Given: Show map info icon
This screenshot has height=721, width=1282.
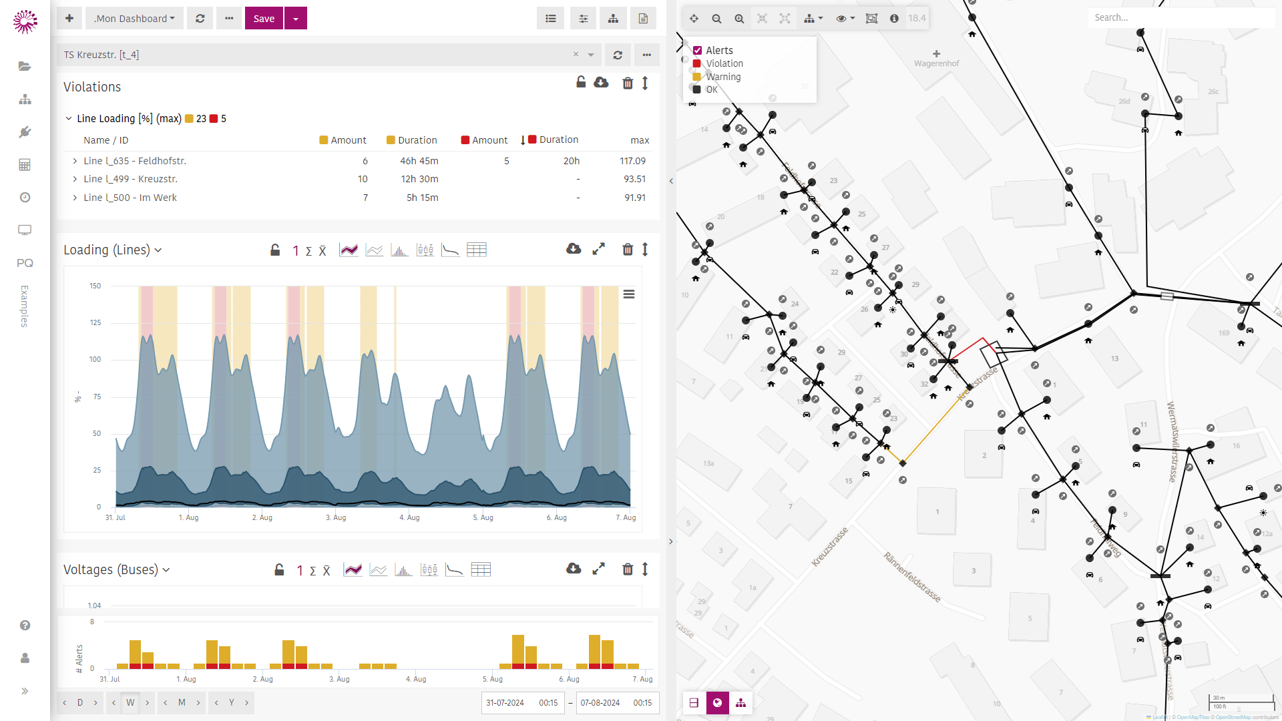Looking at the screenshot, I should coord(894,19).
